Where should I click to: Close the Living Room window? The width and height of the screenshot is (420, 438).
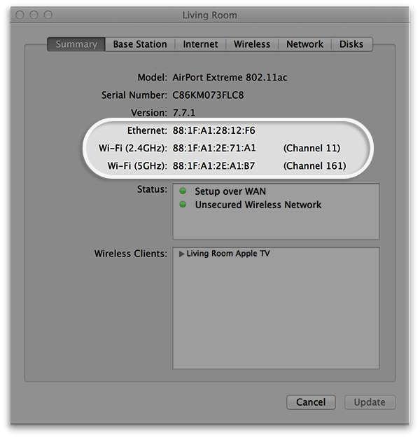pyautogui.click(x=20, y=15)
